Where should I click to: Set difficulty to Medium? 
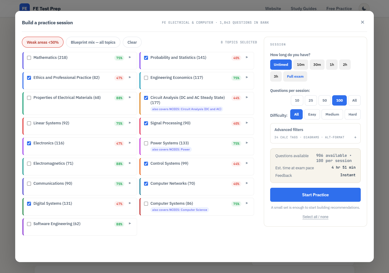coord(332,114)
